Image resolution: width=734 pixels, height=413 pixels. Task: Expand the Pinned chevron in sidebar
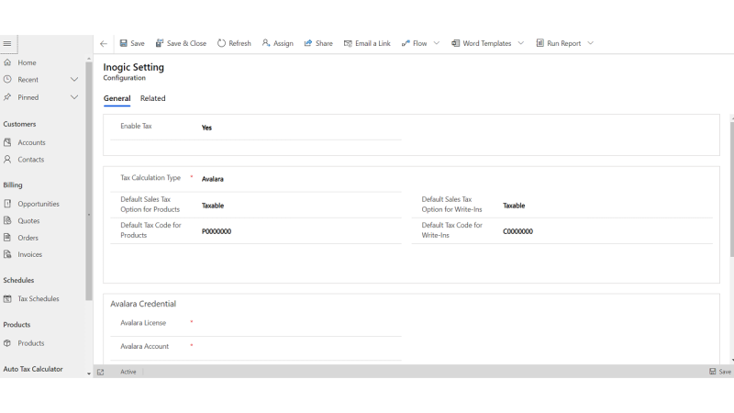pyautogui.click(x=74, y=97)
